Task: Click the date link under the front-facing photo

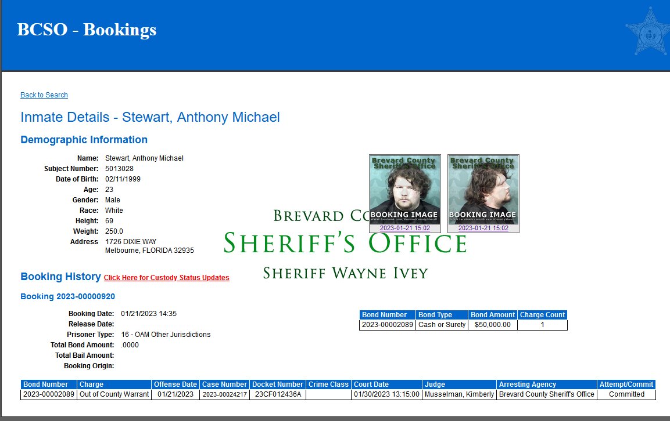Action: coord(405,228)
